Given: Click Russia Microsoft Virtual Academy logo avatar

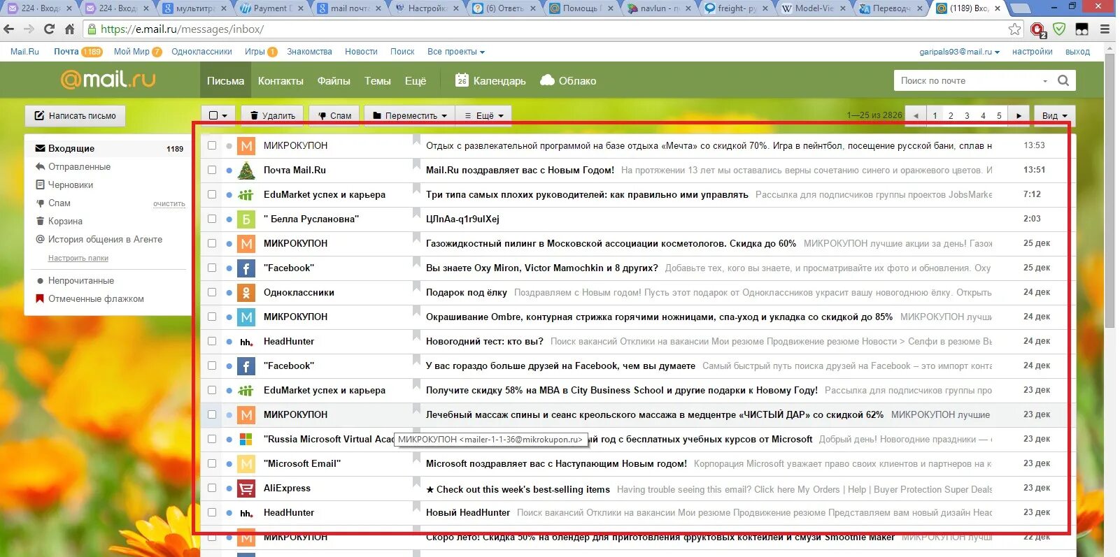Looking at the screenshot, I should (246, 439).
